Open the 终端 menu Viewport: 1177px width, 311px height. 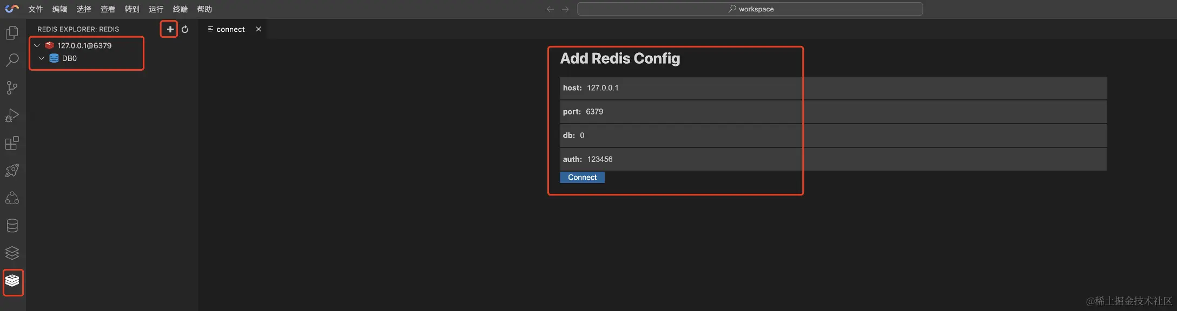(x=180, y=9)
